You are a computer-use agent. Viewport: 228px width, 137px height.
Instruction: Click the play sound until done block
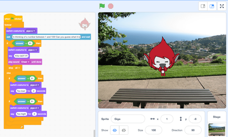click(25, 62)
